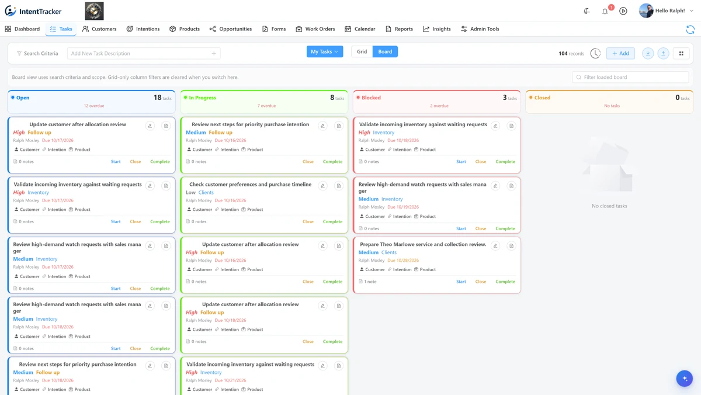Screen dimensions: 701x395
Task: Start Blocked task 'Validate incoming inventory'
Action: tap(461, 162)
